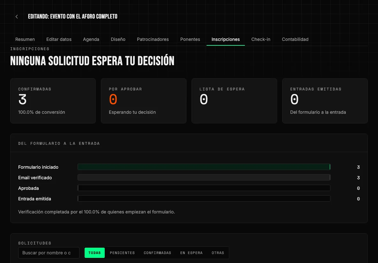
Task: Open the Agenda tab
Action: [x=91, y=39]
